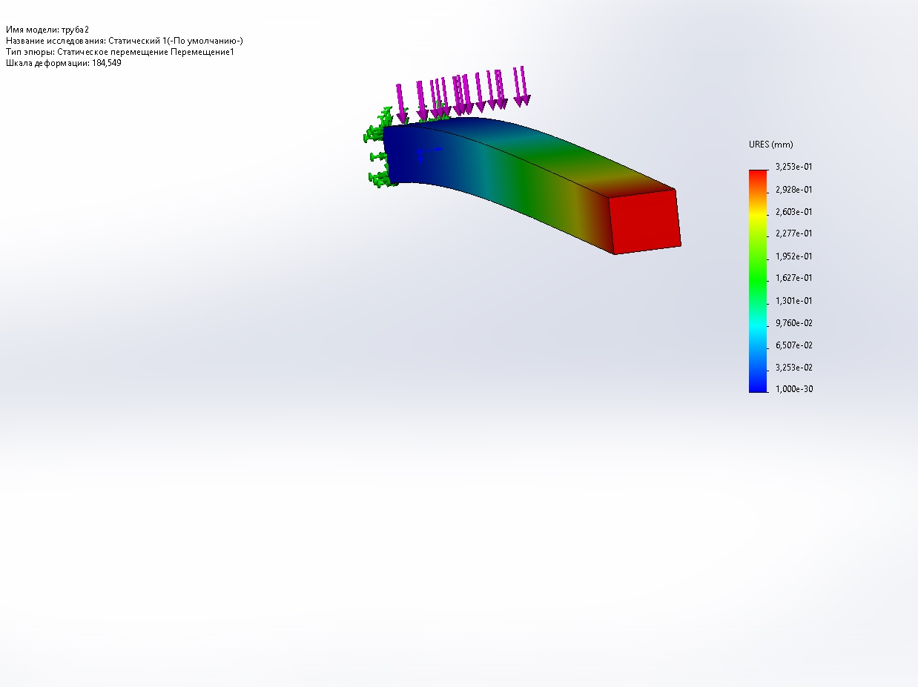The height and width of the screenshot is (687, 918).
Task: Click legend value 2,603e-01
Action: tap(793, 211)
